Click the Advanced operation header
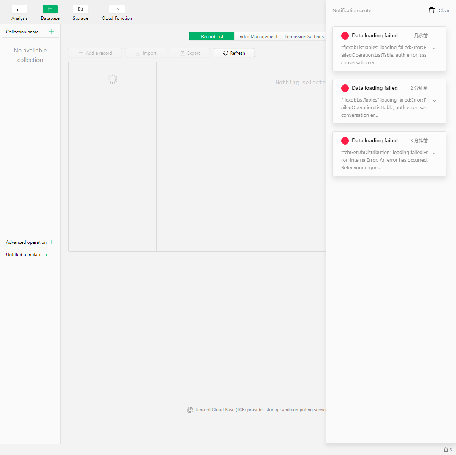The image size is (456, 455). click(26, 242)
